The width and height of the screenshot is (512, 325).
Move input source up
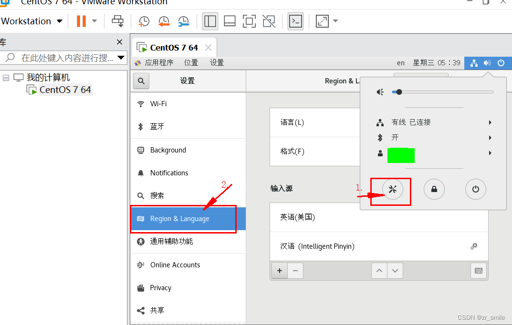point(379,271)
